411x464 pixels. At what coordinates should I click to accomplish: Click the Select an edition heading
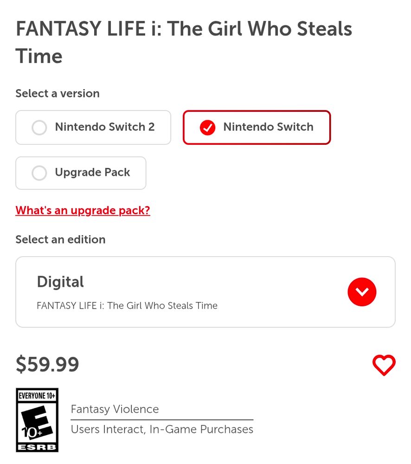point(60,239)
